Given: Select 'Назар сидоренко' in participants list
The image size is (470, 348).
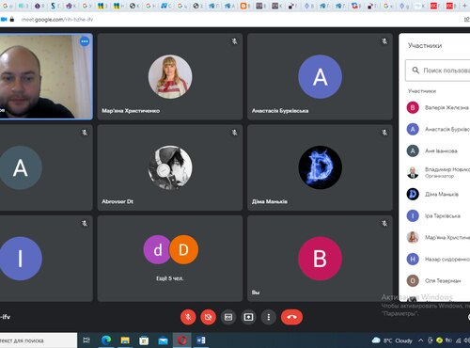Looking at the screenshot, I should [437, 259].
